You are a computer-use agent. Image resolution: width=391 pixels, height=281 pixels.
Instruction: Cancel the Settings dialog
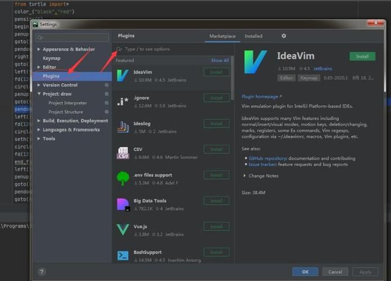[335, 272]
